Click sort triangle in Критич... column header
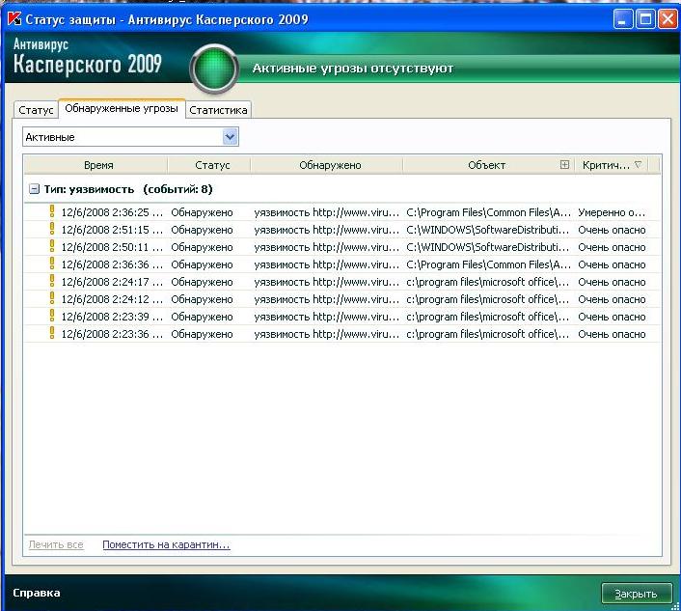Viewport: 681px width, 611px height. 638,165
